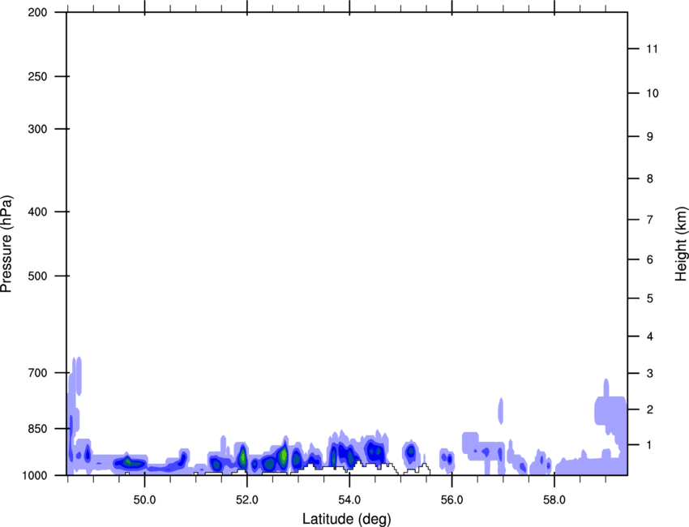Click the 700 pressure tick label
The image size is (689, 527).
(x=38, y=373)
